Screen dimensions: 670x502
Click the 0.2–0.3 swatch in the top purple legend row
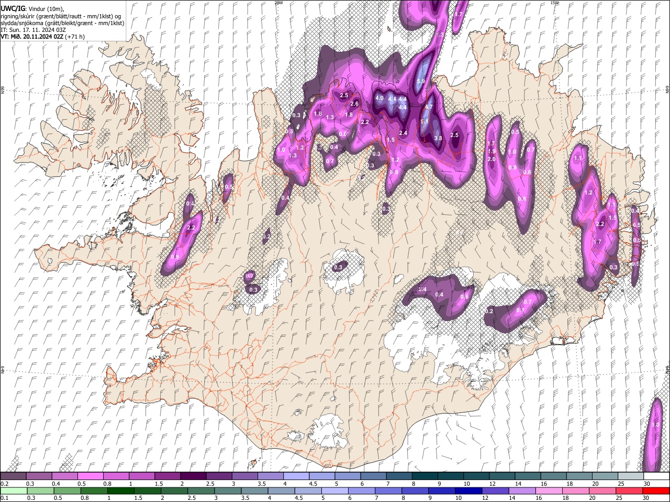13,476
